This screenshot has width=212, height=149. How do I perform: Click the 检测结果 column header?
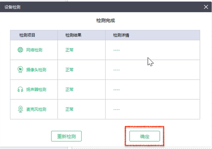(73, 35)
